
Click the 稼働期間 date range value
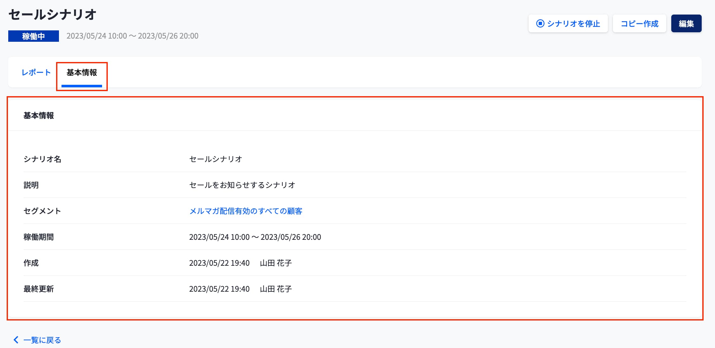[x=255, y=237]
